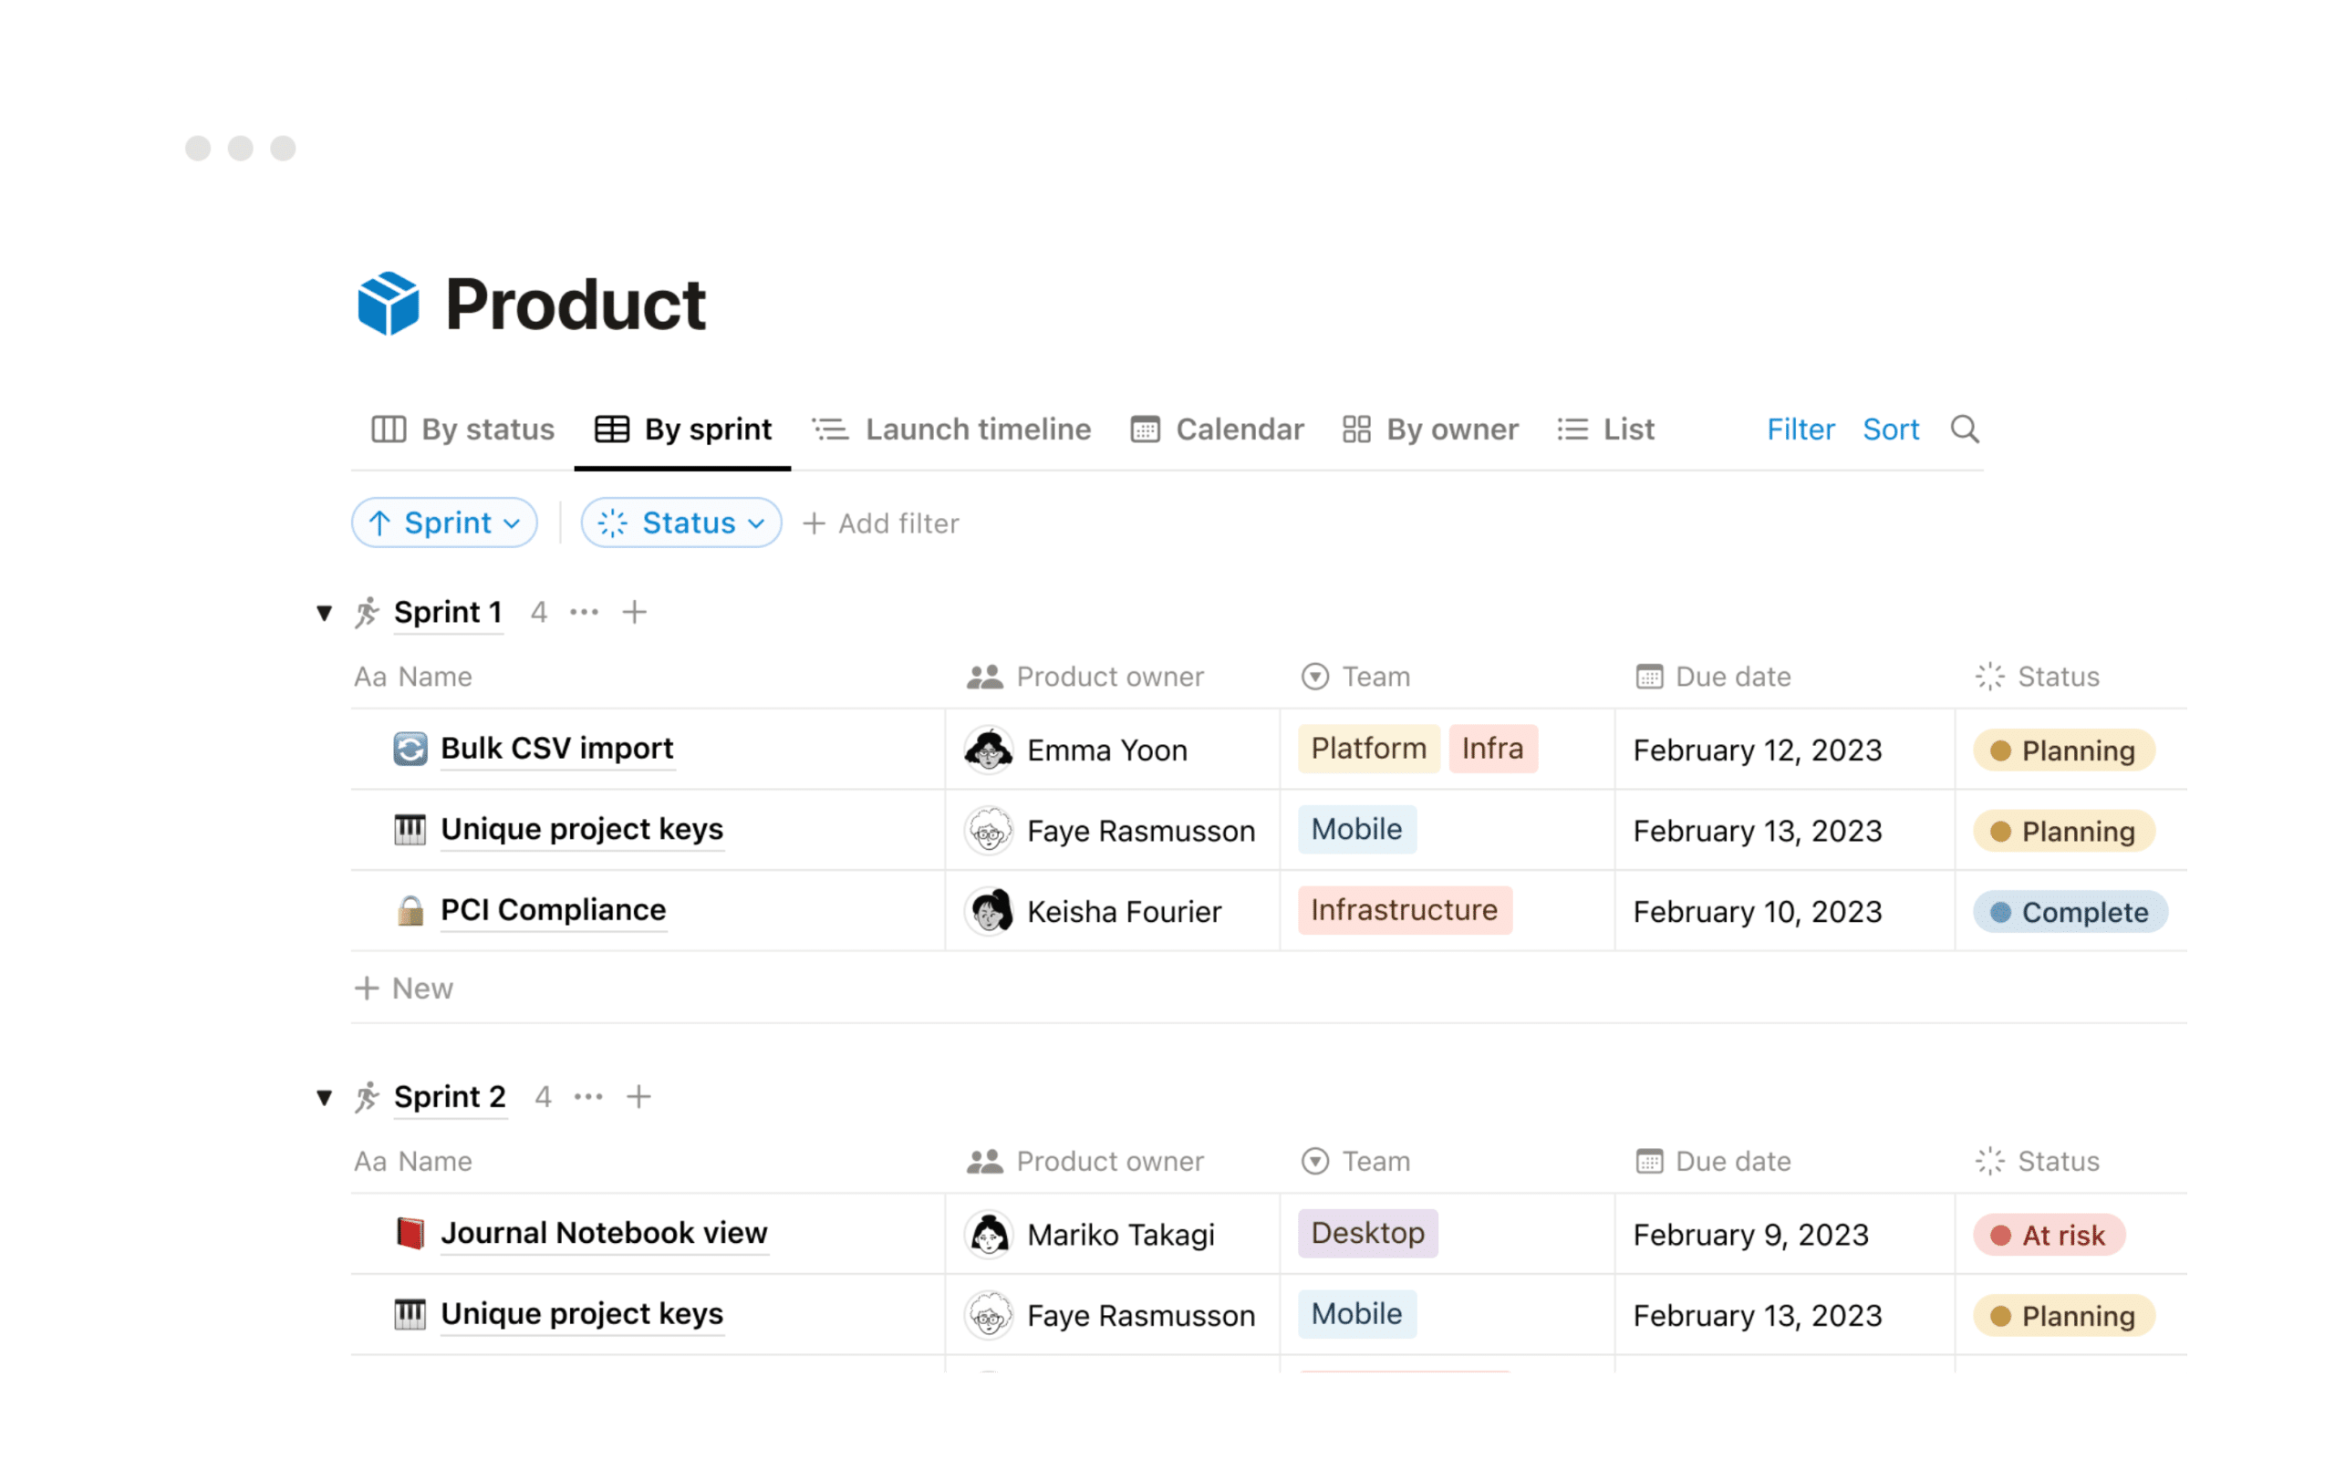The height and width of the screenshot is (1470, 2335).
Task: Add an item with Sprint 2 plus icon
Action: coord(638,1097)
